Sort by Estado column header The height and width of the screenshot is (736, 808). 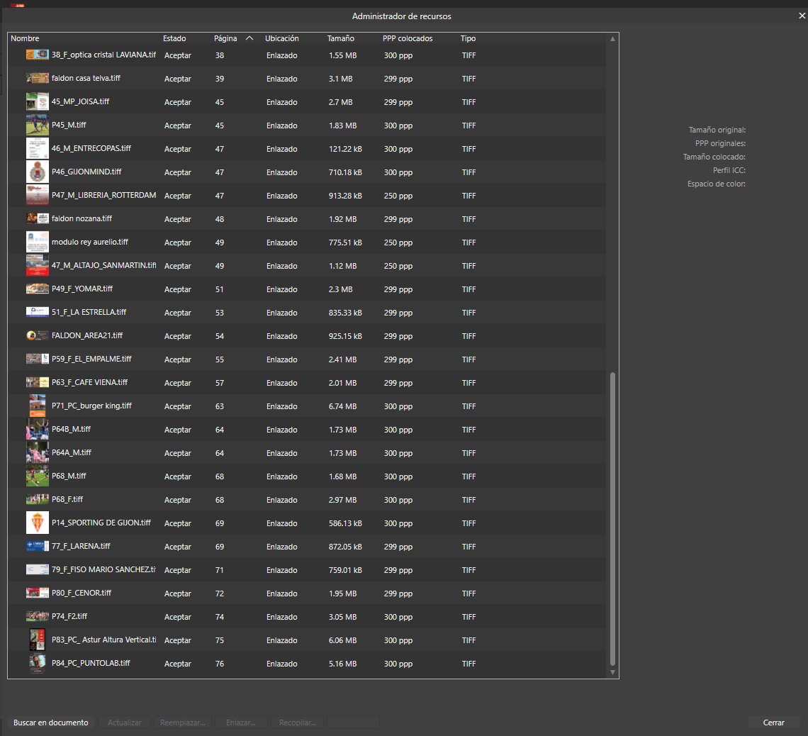[x=174, y=39]
